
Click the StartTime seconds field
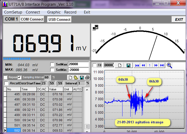click(x=60, y=83)
